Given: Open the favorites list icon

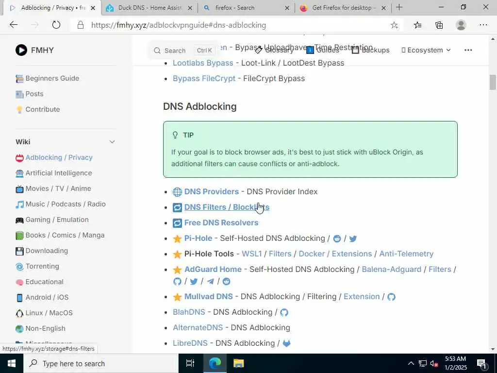Looking at the screenshot, I should pos(417,25).
